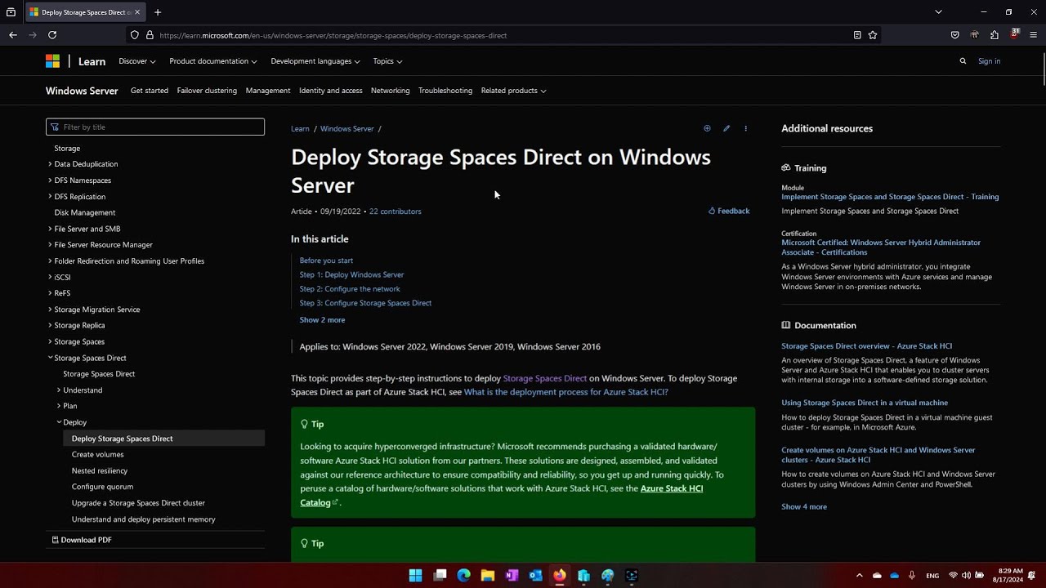Image resolution: width=1046 pixels, height=588 pixels.
Task: Expand the Plan tree node
Action: click(59, 406)
